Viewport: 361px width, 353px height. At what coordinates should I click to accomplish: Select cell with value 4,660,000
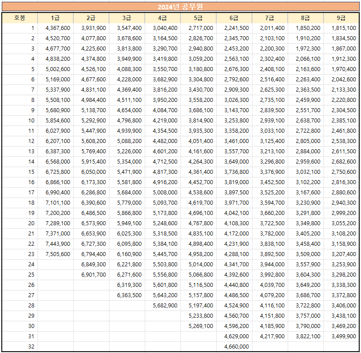[x=234, y=347]
